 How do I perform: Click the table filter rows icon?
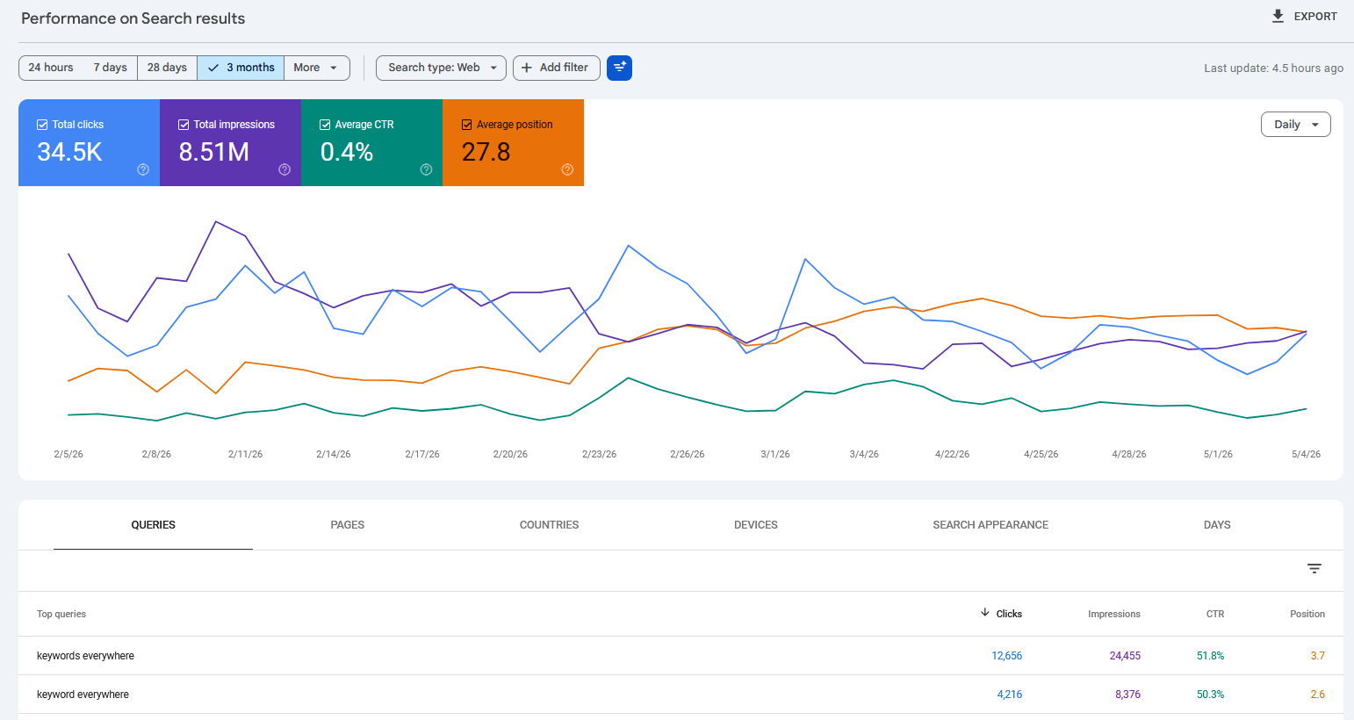click(x=1314, y=569)
